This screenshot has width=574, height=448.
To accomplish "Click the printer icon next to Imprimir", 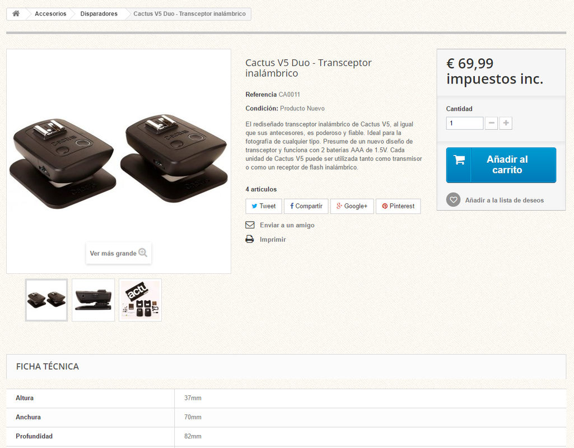I will [x=250, y=239].
